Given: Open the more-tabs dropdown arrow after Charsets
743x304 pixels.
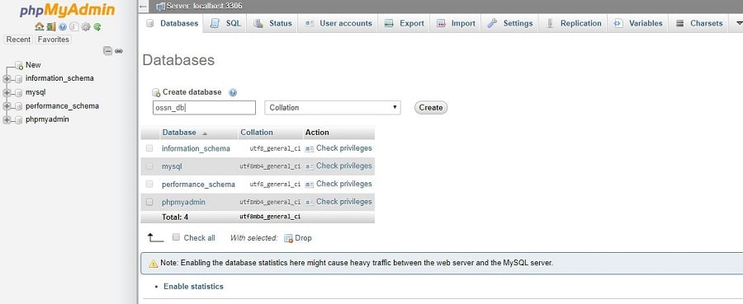Looking at the screenshot, I should 739,23.
